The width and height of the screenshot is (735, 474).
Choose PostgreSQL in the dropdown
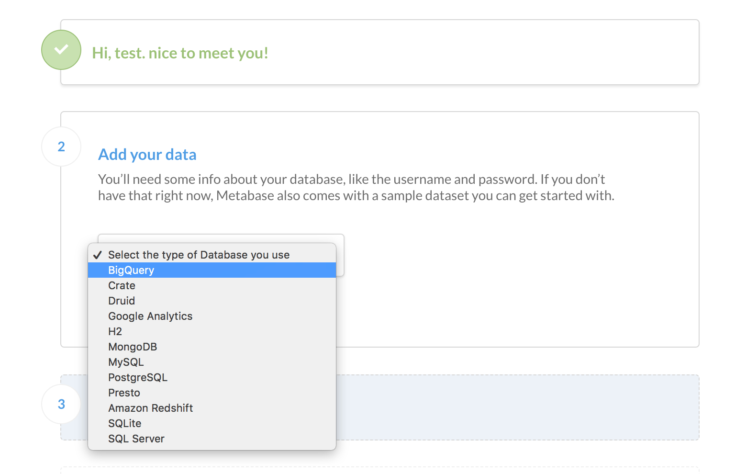click(212, 377)
